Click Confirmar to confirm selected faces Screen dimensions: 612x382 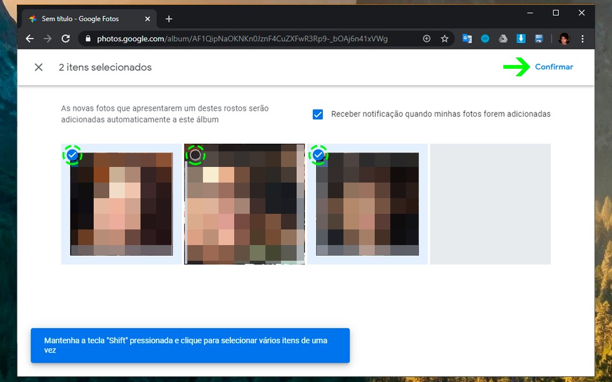[553, 67]
